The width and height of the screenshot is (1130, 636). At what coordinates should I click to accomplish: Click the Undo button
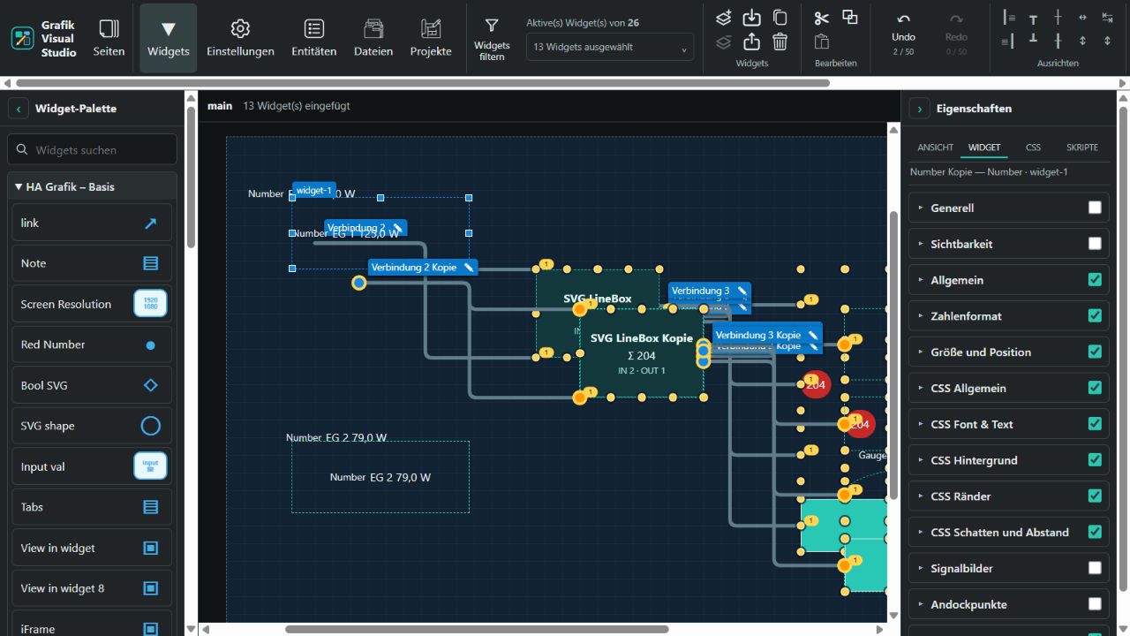pyautogui.click(x=903, y=32)
